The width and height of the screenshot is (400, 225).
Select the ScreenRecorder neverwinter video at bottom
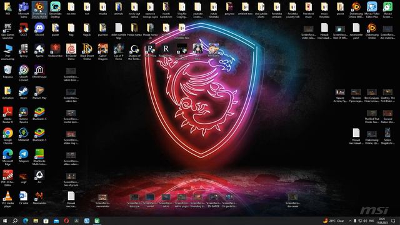pos(102,201)
